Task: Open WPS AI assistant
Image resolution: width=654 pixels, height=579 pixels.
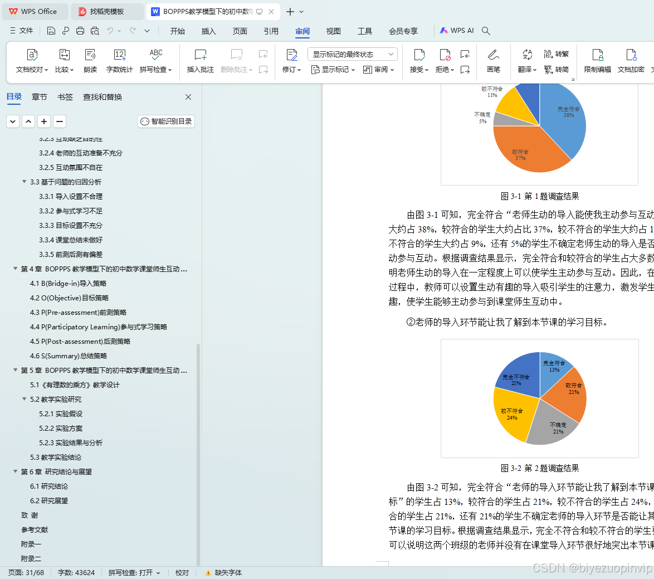Action: (x=457, y=31)
